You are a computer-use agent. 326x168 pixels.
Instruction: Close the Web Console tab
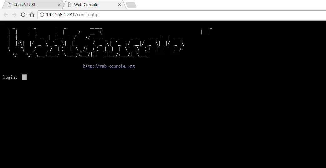pyautogui.click(x=119, y=5)
